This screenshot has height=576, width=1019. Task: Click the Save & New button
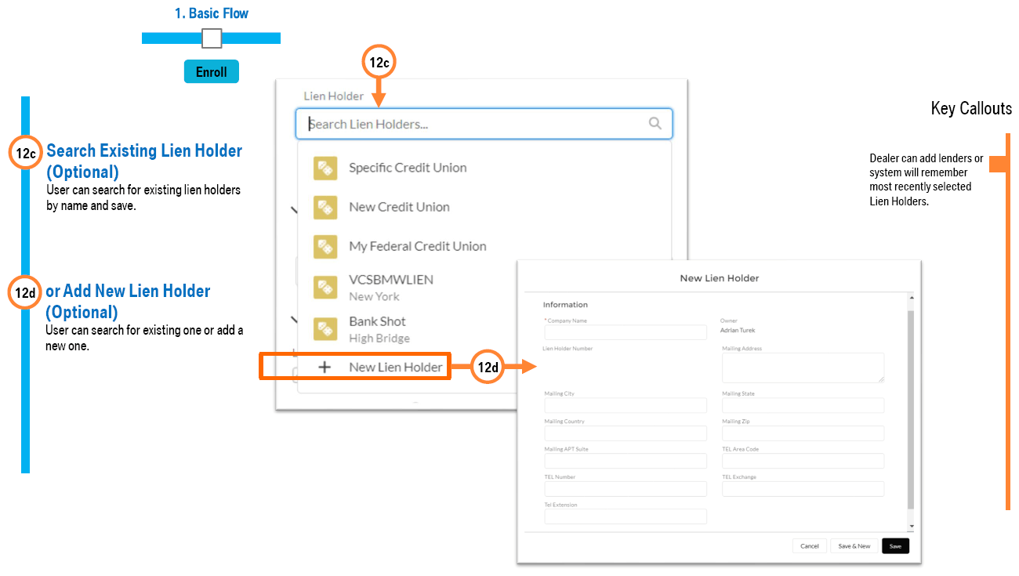(x=854, y=546)
